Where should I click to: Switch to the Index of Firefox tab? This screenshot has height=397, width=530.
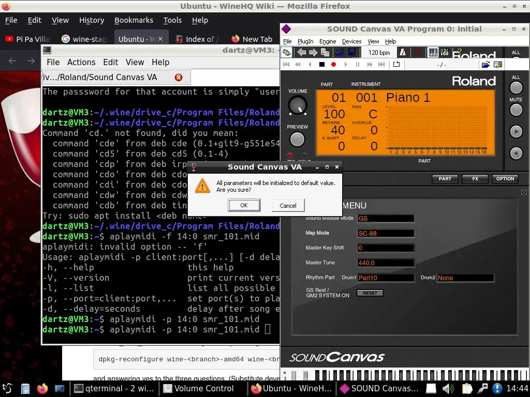197,39
